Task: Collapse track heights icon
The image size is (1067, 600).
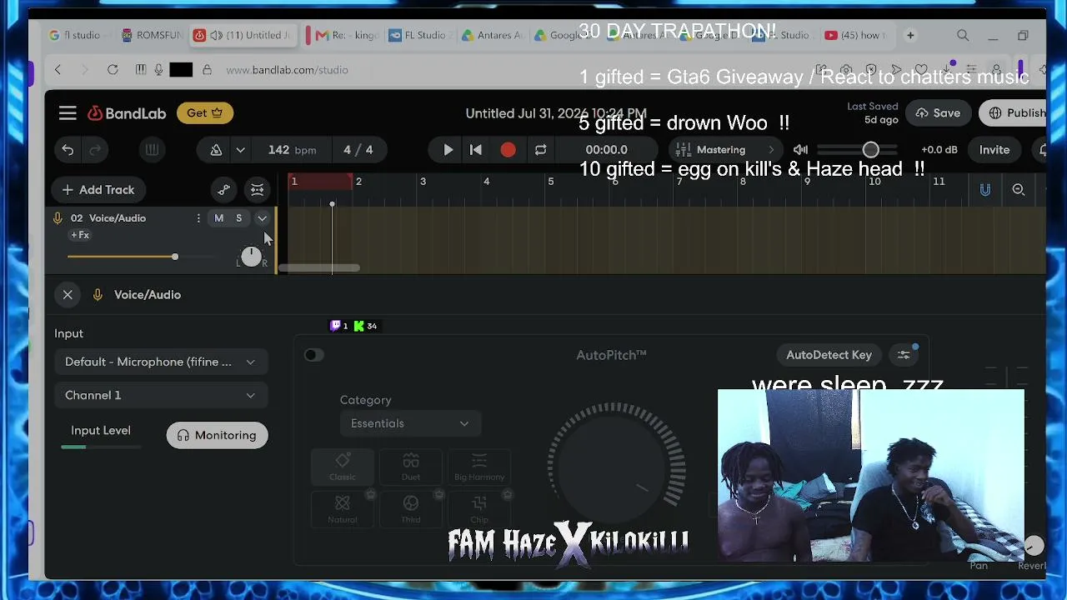Action: 257,190
